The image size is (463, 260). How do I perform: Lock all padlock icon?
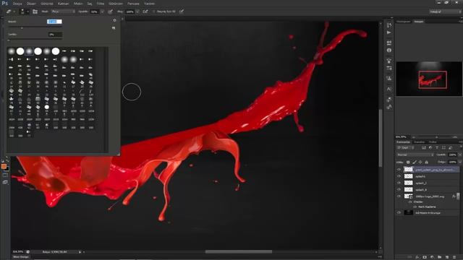click(426, 162)
